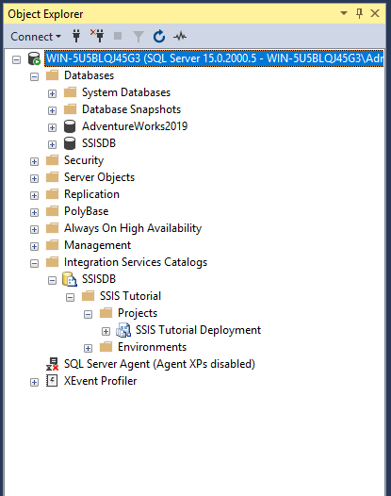This screenshot has width=391, height=496.
Task: Click the Database Snapshots folder icon
Action: [x=70, y=109]
